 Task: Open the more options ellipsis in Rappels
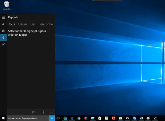[x=51, y=112]
